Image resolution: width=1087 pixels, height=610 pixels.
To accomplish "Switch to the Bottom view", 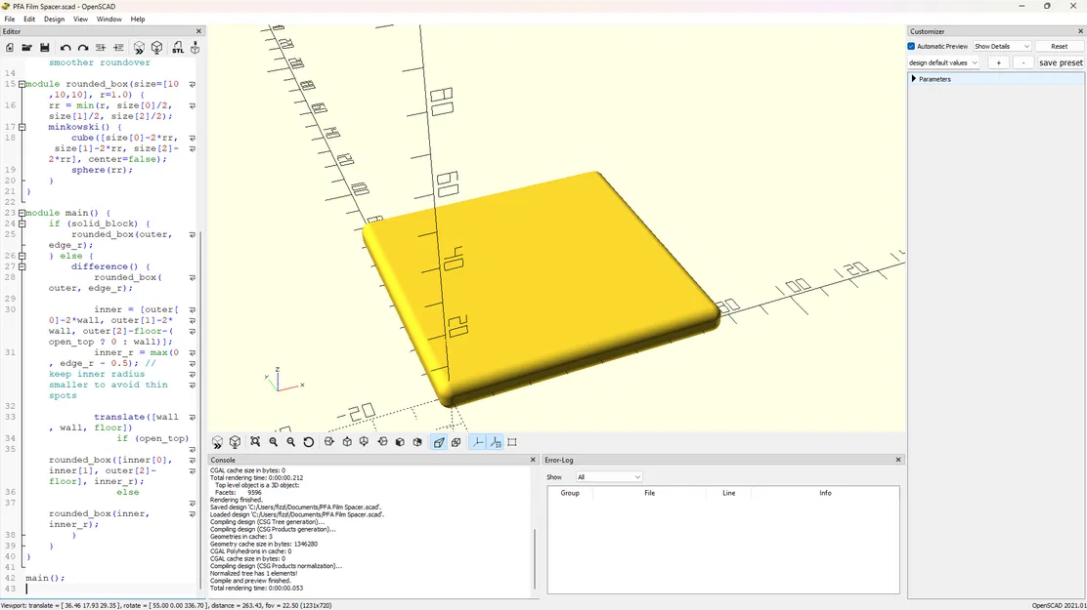I will click(x=364, y=442).
